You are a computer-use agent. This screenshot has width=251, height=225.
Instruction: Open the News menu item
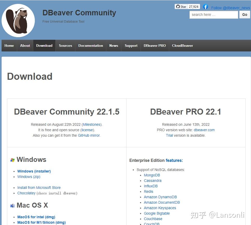click(114, 46)
